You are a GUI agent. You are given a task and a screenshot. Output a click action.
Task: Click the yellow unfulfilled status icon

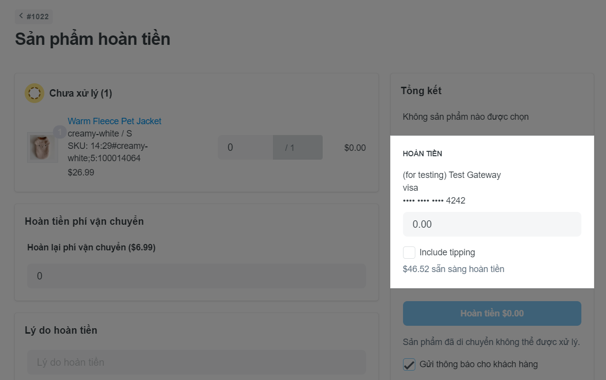click(x=34, y=93)
